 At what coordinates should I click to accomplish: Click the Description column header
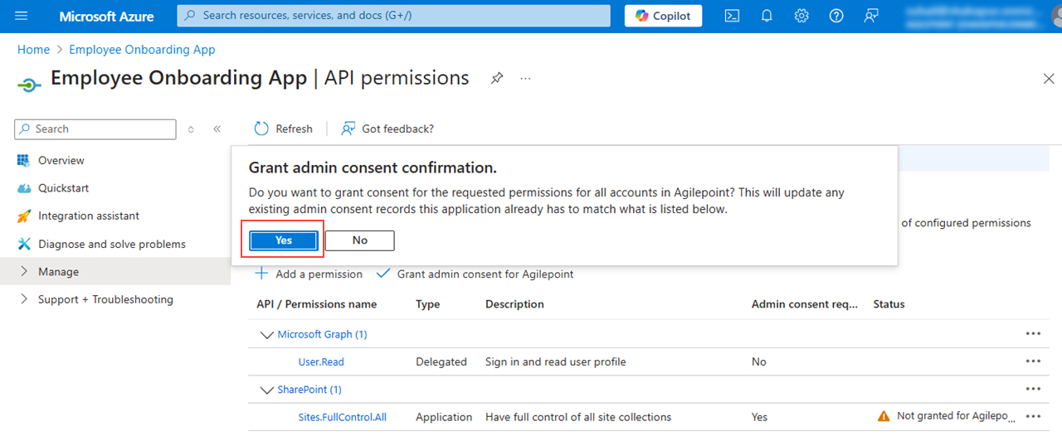514,304
